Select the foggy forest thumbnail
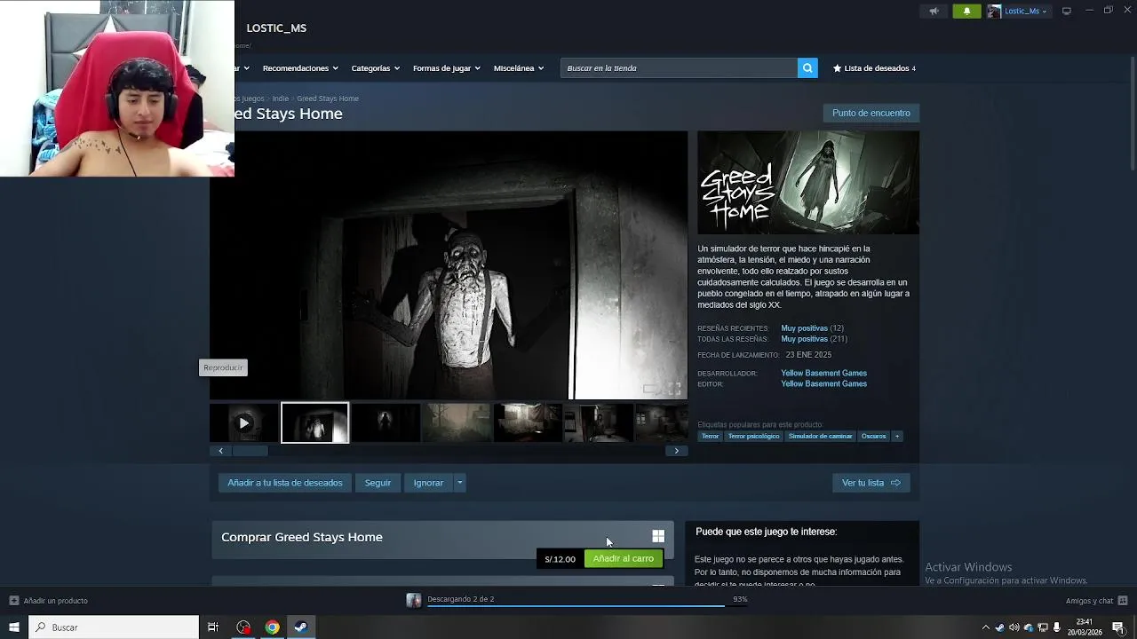 [456, 423]
